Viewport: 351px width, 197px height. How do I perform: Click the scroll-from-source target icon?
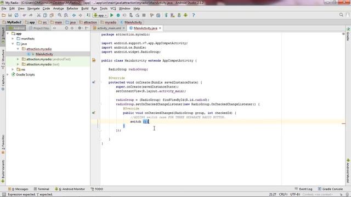click(66, 28)
